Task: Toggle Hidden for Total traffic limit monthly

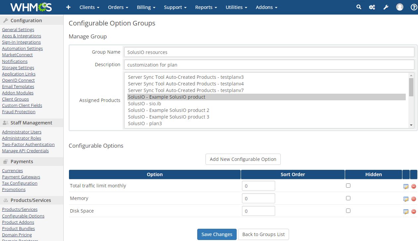Action: (348, 186)
